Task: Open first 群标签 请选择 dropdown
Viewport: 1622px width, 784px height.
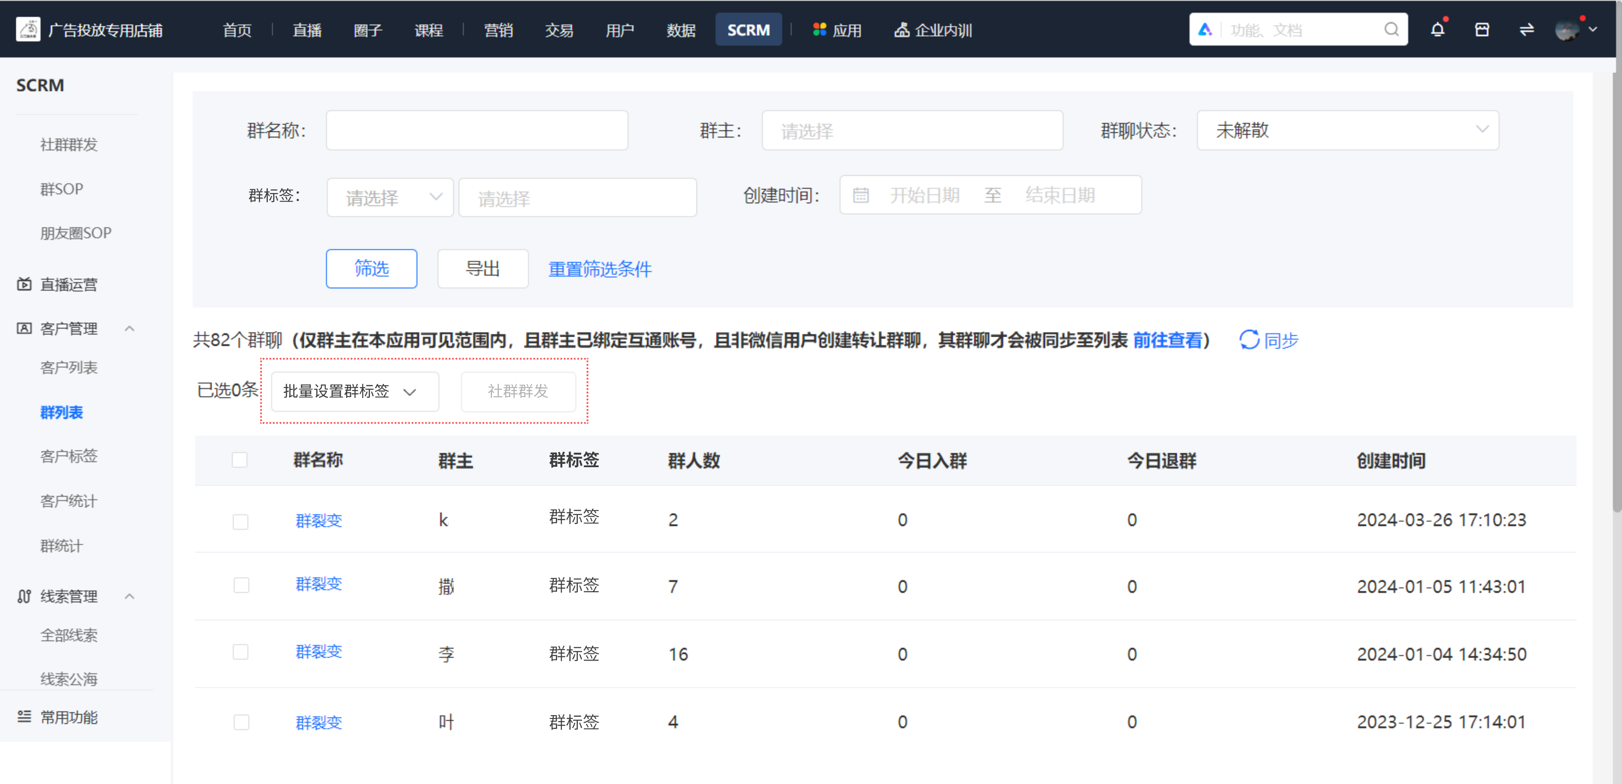Action: click(x=390, y=198)
